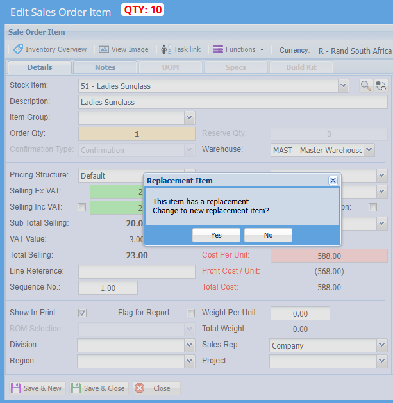The width and height of the screenshot is (393, 403).
Task: Click the Description field
Action: [x=233, y=102]
